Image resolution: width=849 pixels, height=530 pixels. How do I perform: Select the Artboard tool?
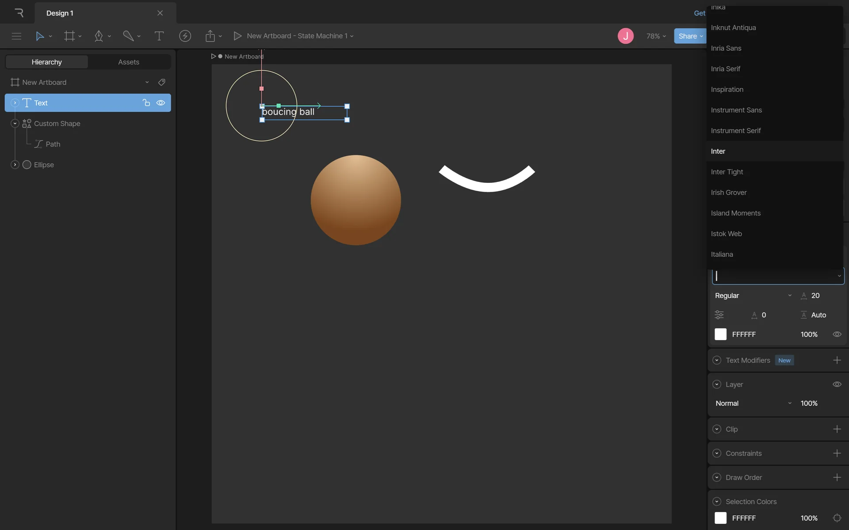click(69, 36)
